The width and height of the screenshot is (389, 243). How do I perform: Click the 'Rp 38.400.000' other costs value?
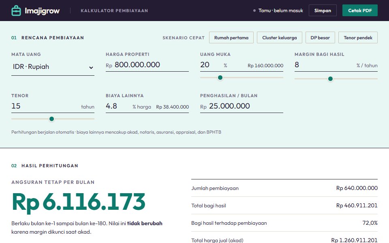(173, 107)
